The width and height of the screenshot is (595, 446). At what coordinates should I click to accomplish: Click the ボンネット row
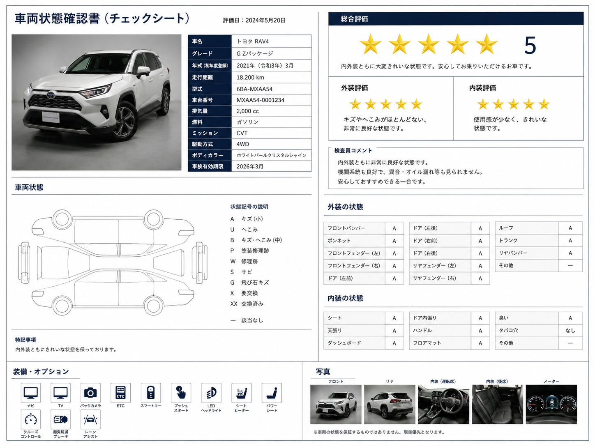click(364, 241)
